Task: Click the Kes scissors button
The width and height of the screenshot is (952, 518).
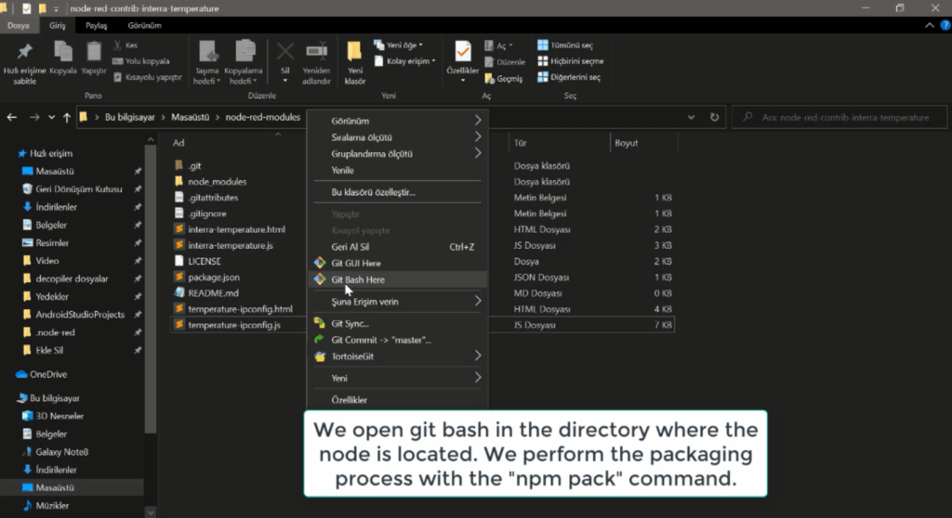Action: tap(126, 45)
